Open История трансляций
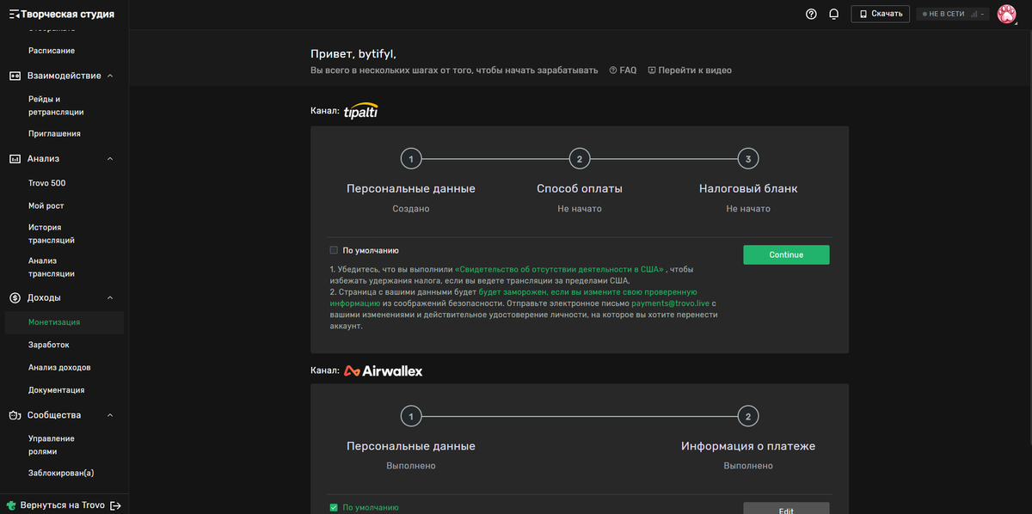 [52, 234]
